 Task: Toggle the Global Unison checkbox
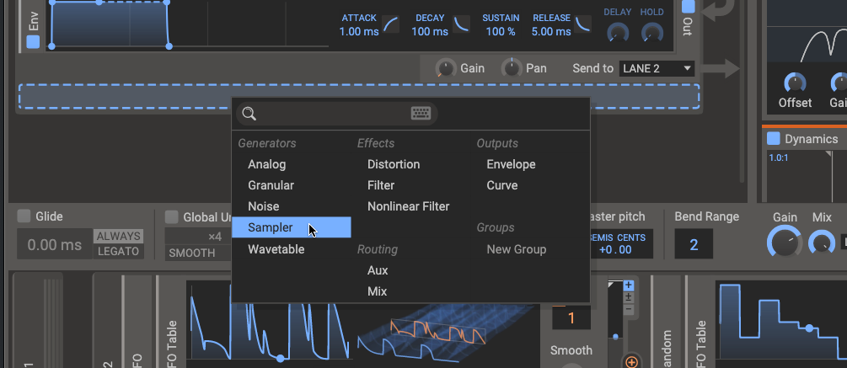171,216
